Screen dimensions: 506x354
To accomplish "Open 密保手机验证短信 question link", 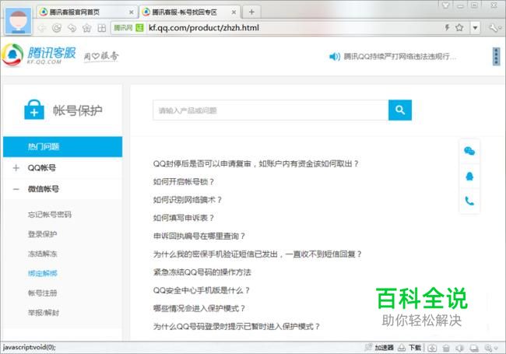I will click(258, 254).
